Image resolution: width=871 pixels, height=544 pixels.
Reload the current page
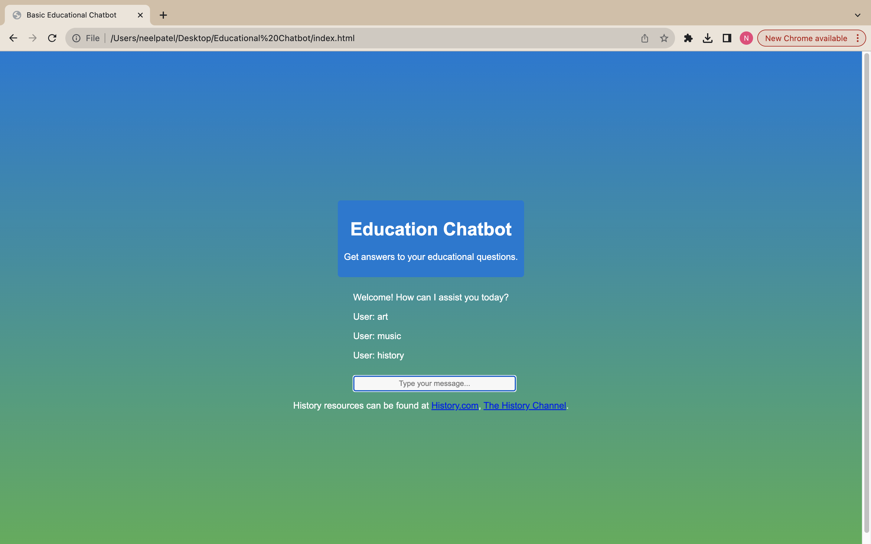pyautogui.click(x=52, y=38)
